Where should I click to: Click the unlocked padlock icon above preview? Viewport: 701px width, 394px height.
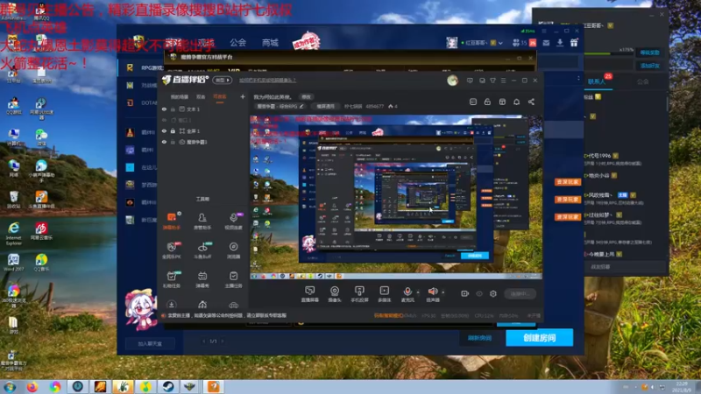pos(487,102)
